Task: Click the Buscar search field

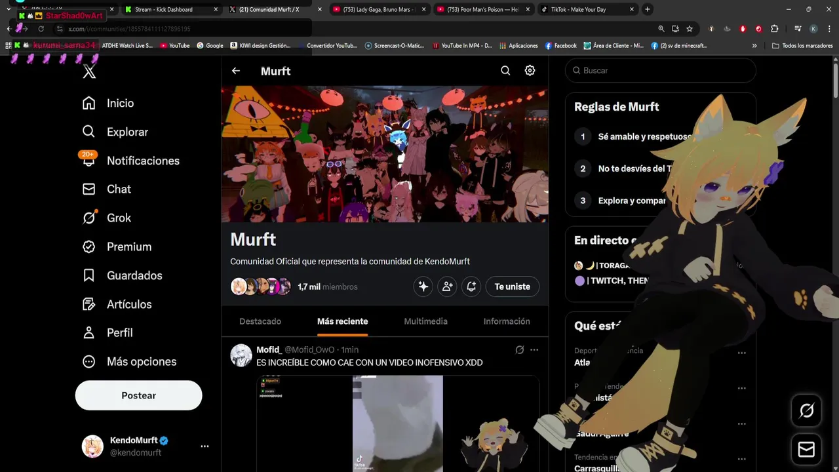Action: click(x=661, y=70)
